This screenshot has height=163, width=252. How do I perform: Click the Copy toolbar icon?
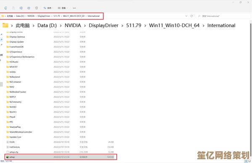(x=5, y=8)
